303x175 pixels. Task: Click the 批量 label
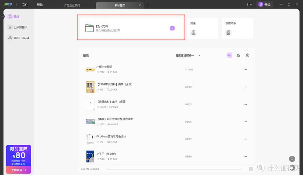pyautogui.click(x=193, y=23)
